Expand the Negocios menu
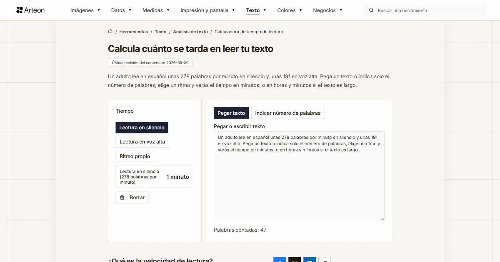Image resolution: width=500 pixels, height=262 pixels. point(327,10)
